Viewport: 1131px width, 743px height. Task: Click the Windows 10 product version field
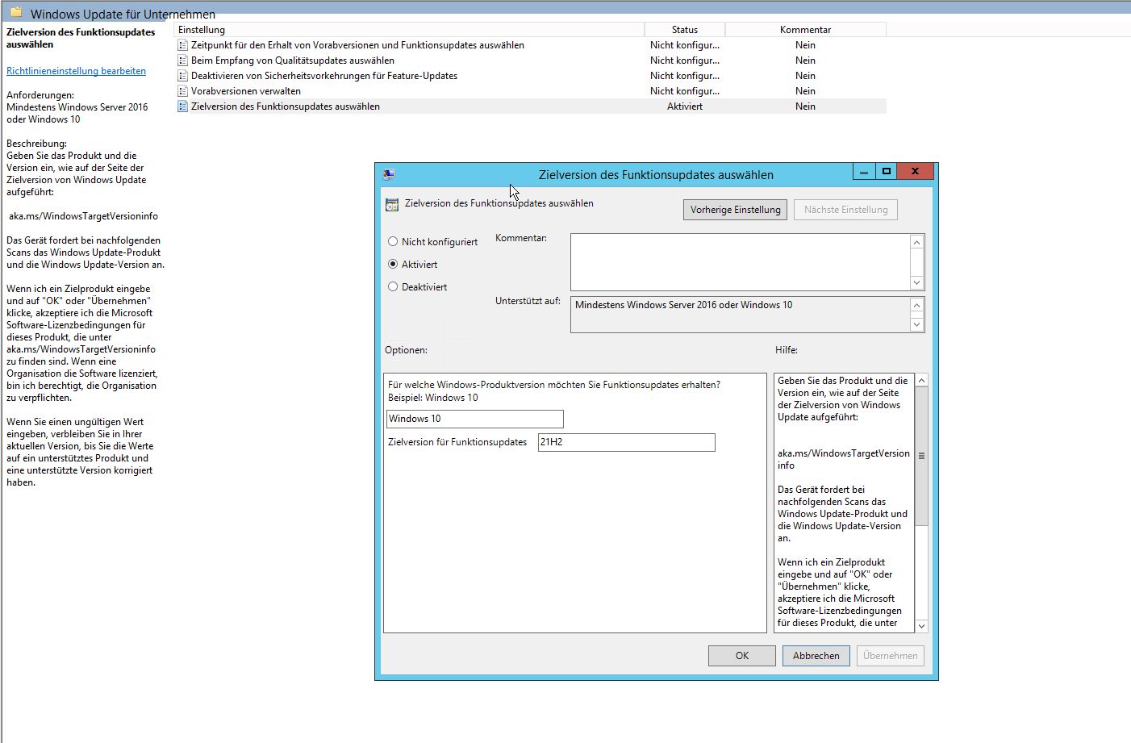(475, 419)
